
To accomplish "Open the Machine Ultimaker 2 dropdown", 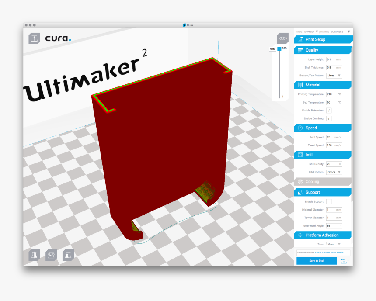I will (x=341, y=31).
